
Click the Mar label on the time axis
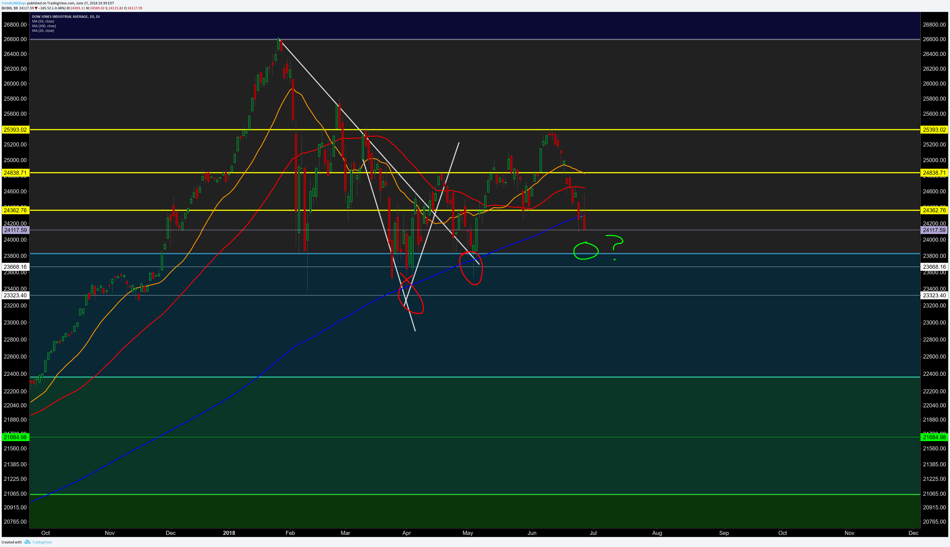point(345,533)
